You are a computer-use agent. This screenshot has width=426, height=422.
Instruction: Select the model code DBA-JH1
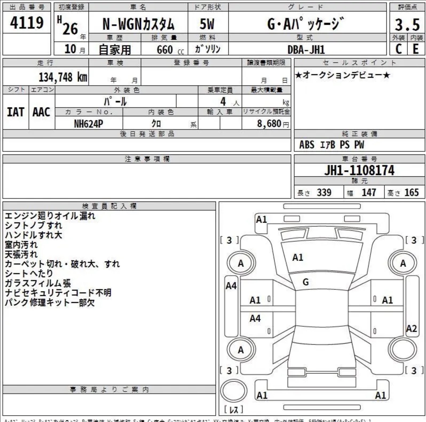click(306, 50)
